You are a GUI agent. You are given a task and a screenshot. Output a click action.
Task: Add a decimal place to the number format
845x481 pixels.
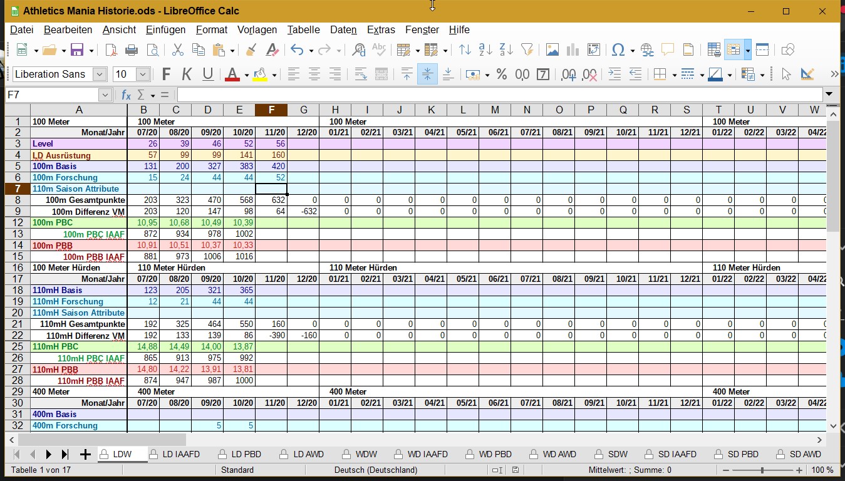tap(569, 75)
